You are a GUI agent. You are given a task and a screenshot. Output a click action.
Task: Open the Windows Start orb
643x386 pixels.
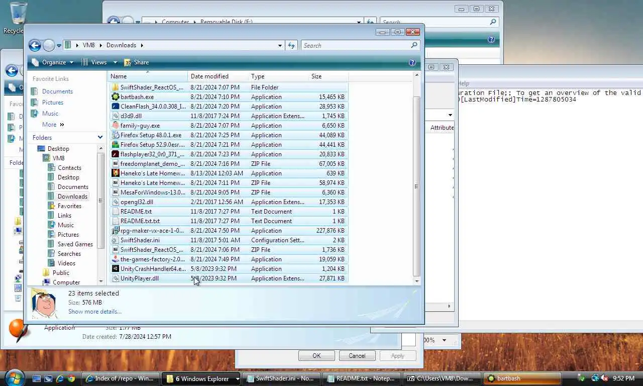click(14, 377)
